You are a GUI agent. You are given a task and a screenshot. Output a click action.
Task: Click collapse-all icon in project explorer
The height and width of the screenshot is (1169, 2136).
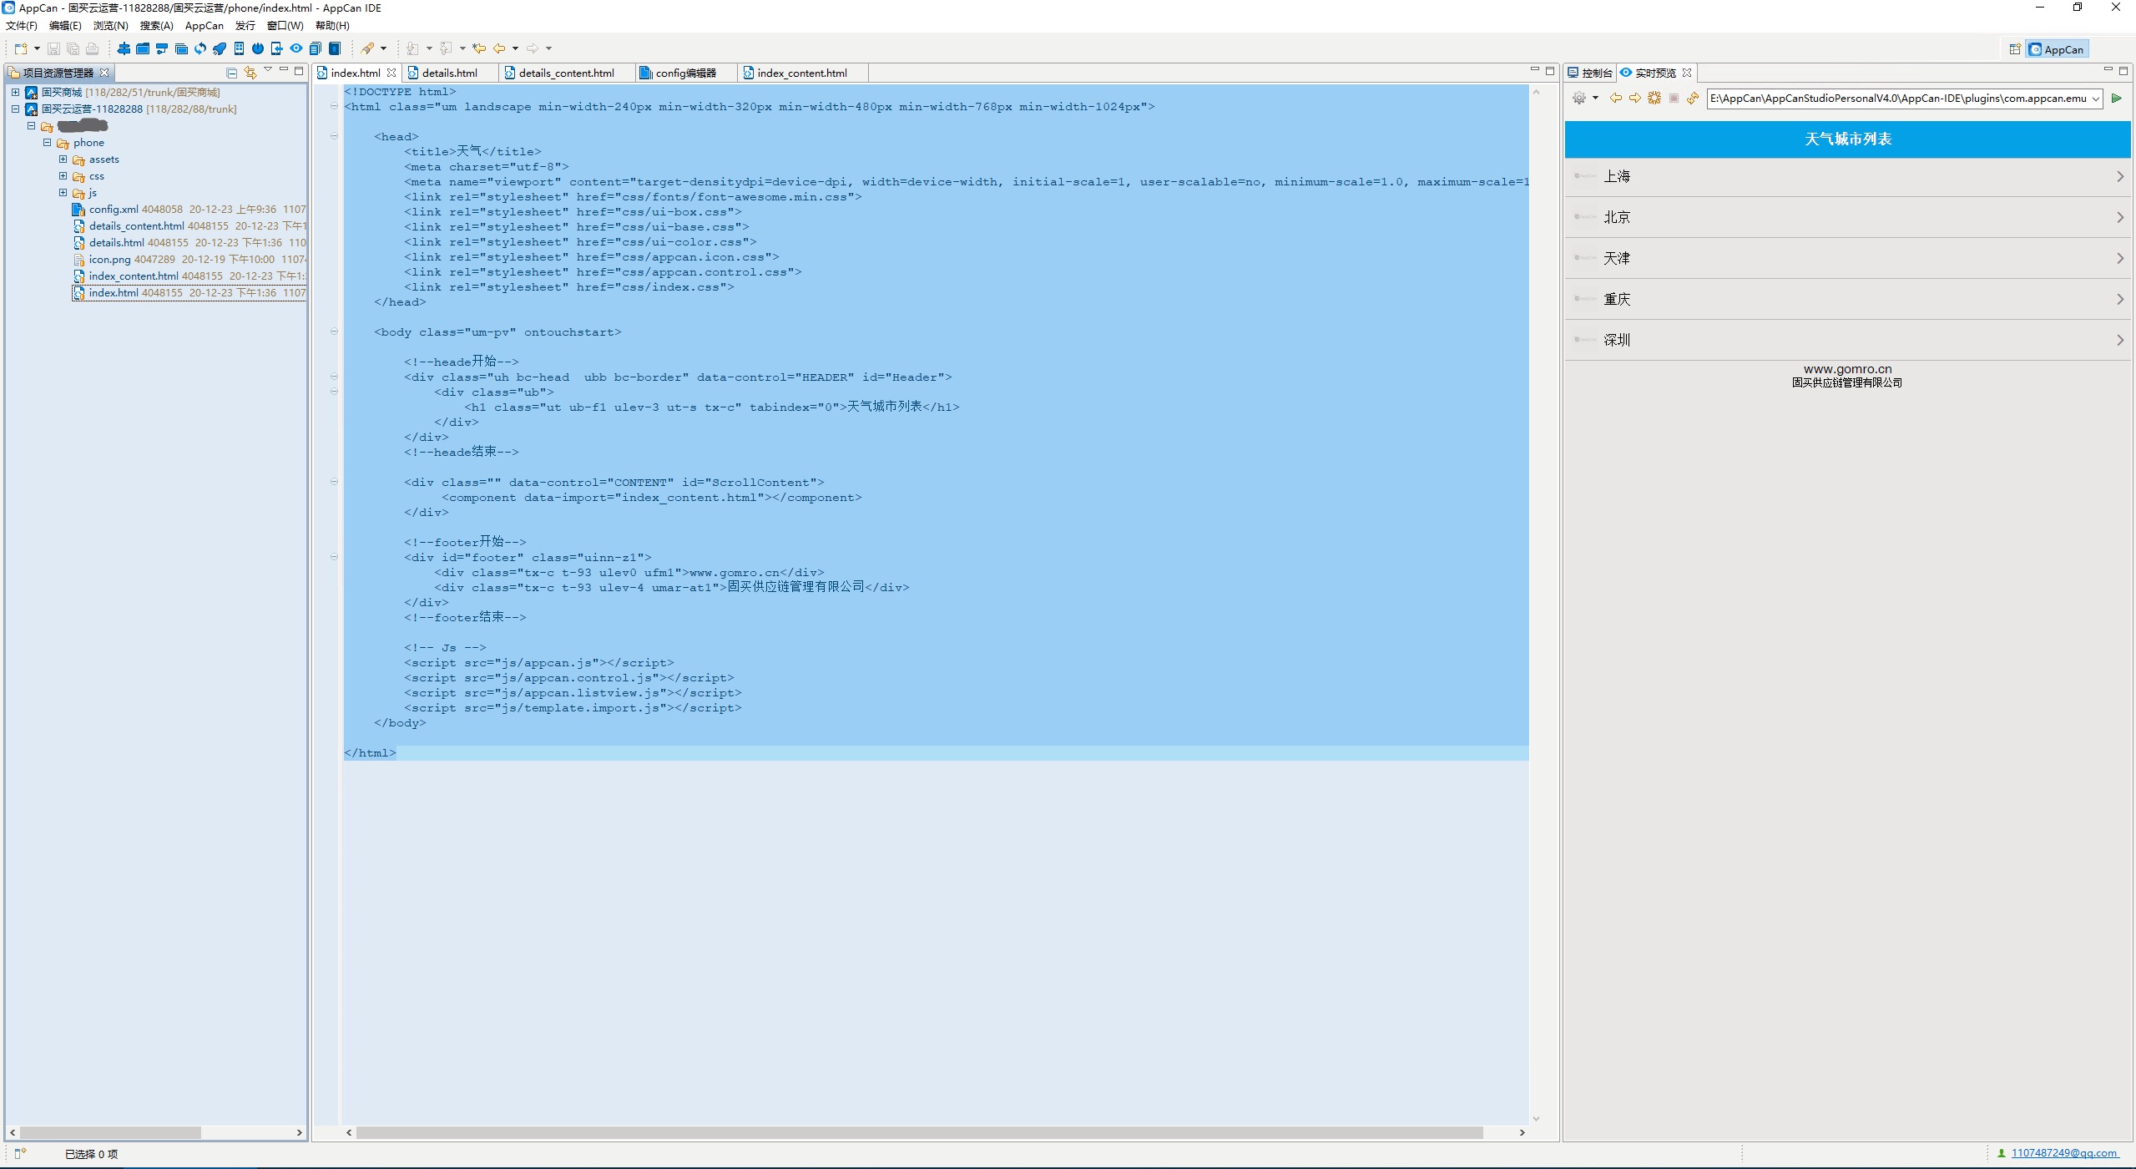coord(232,73)
